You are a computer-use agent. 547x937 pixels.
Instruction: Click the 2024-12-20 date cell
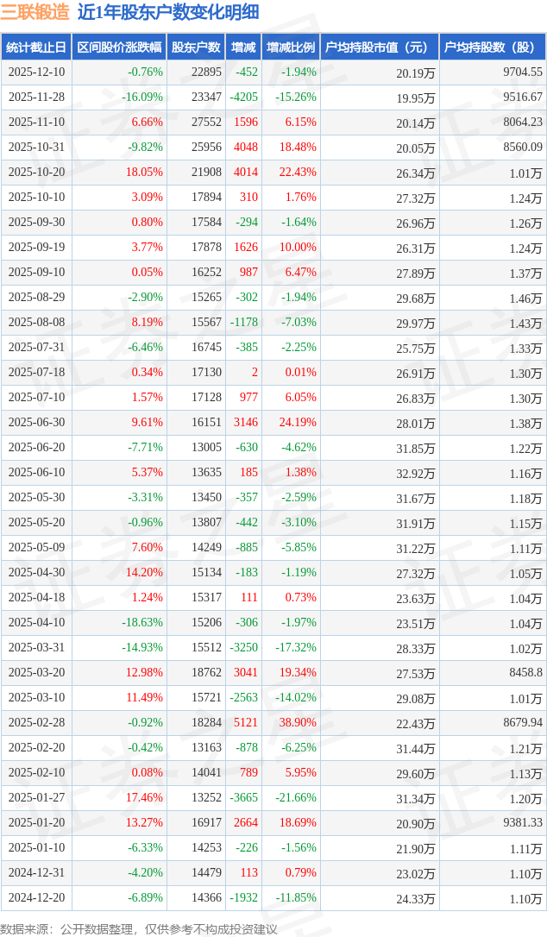pyautogui.click(x=36, y=898)
